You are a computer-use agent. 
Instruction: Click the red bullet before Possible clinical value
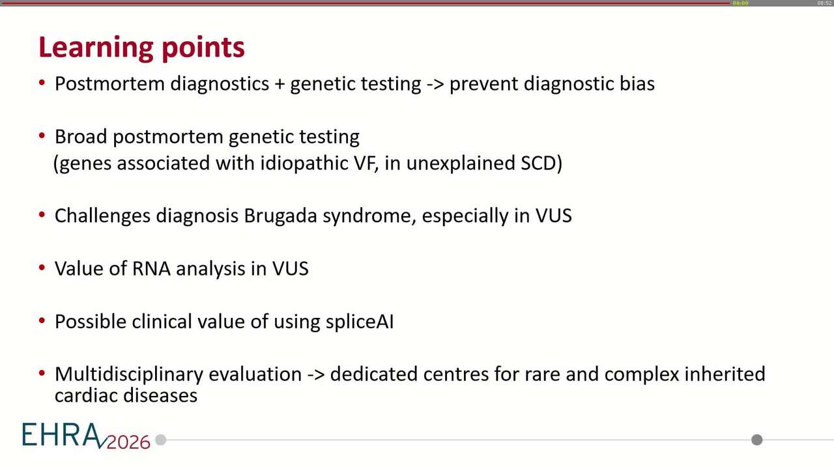pyautogui.click(x=42, y=322)
